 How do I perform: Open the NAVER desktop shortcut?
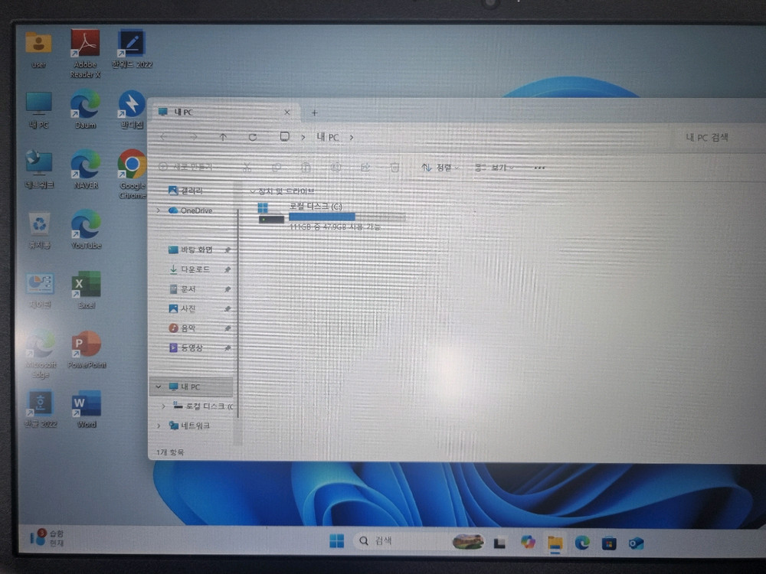point(86,169)
